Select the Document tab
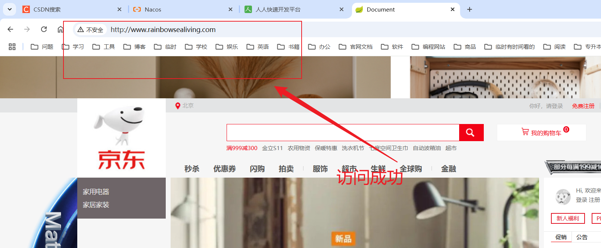Screen dimensions: 601x248 (405, 9)
